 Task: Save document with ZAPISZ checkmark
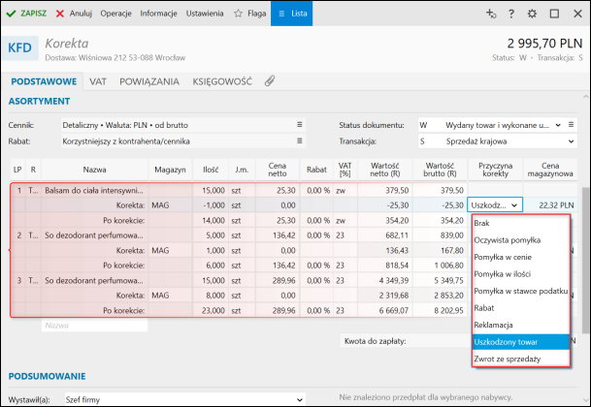click(26, 14)
